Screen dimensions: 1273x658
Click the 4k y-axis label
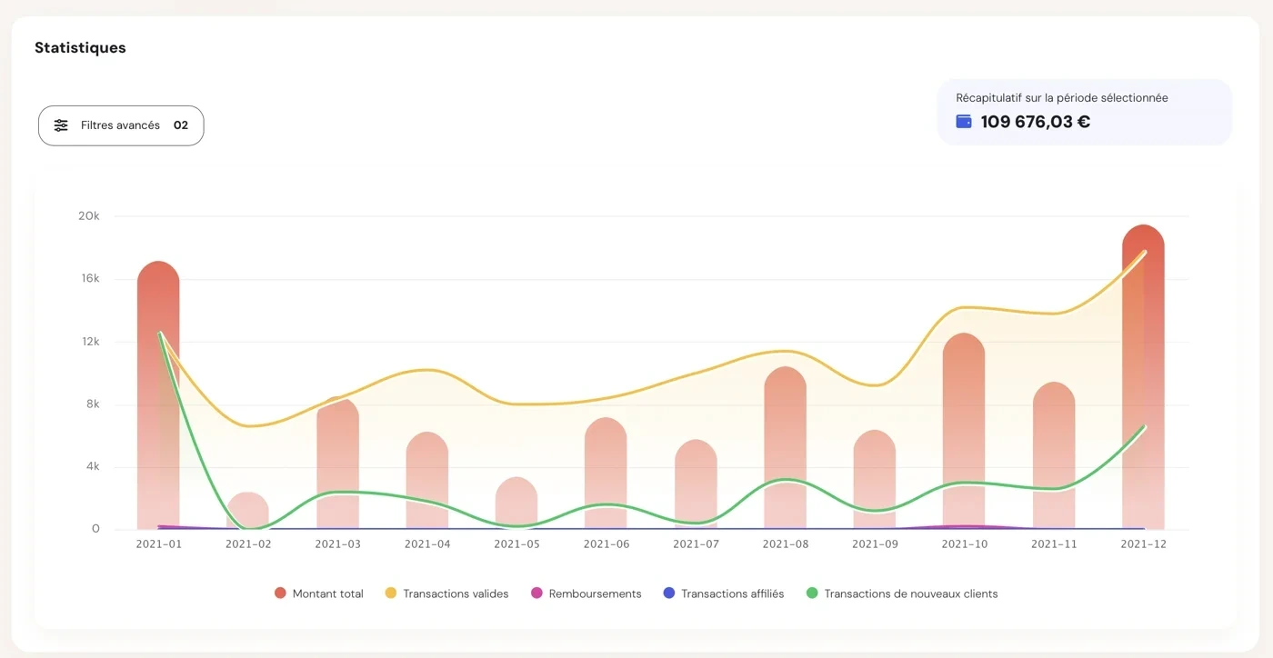[93, 467]
